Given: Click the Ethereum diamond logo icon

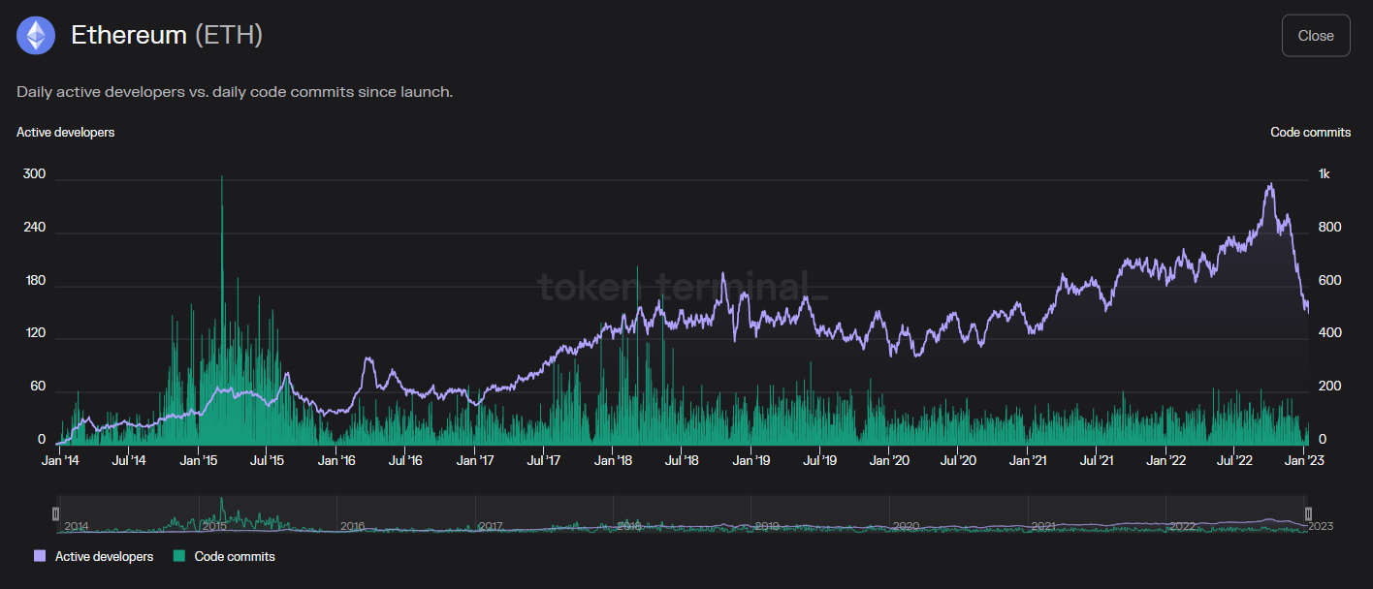Looking at the screenshot, I should (x=37, y=36).
